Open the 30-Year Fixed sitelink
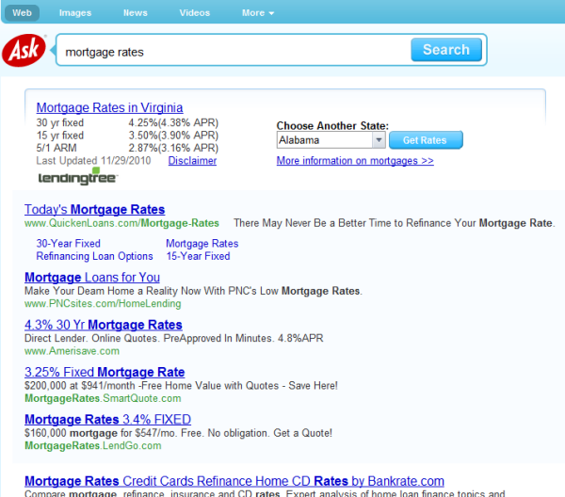 click(69, 244)
